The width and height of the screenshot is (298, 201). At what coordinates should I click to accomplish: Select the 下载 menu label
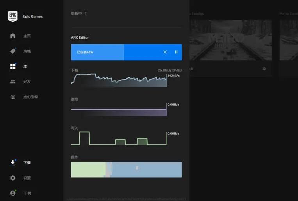pyautogui.click(x=27, y=163)
